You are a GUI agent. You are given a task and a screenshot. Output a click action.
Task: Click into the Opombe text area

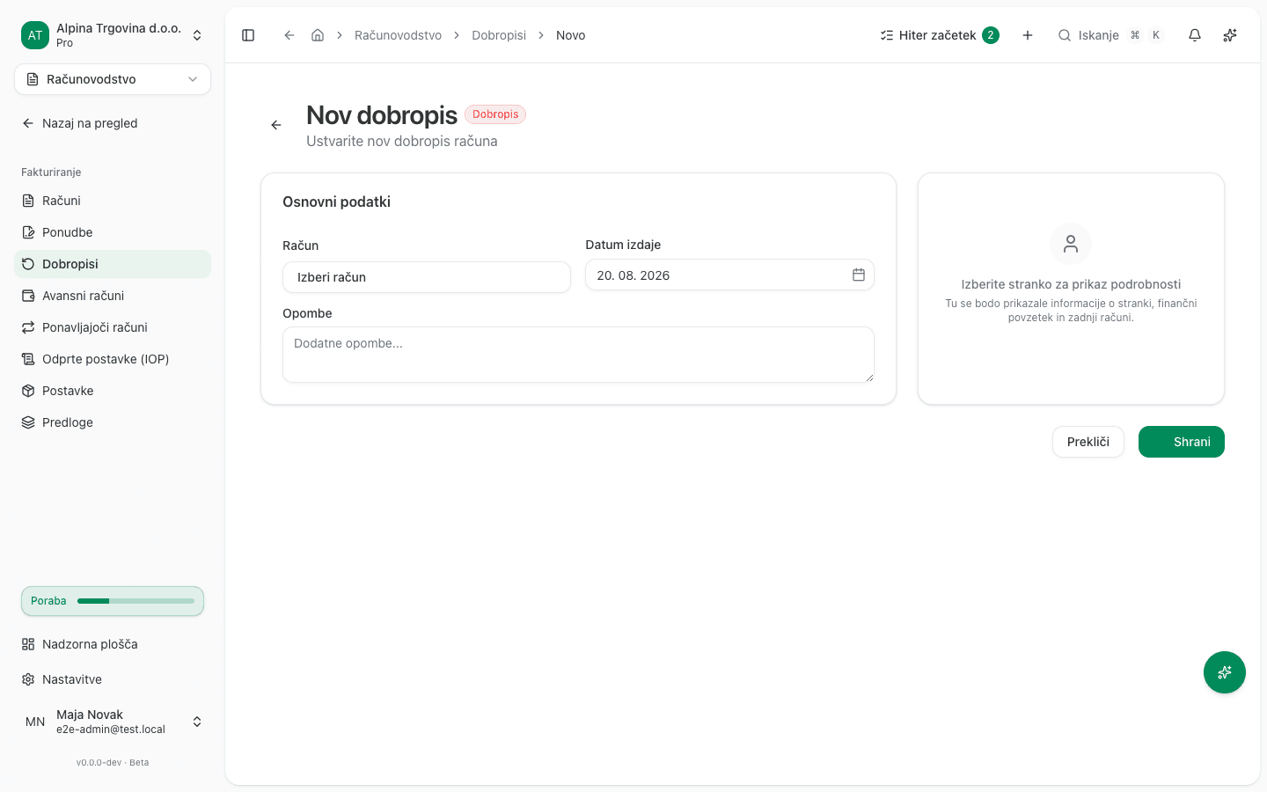pos(578,355)
